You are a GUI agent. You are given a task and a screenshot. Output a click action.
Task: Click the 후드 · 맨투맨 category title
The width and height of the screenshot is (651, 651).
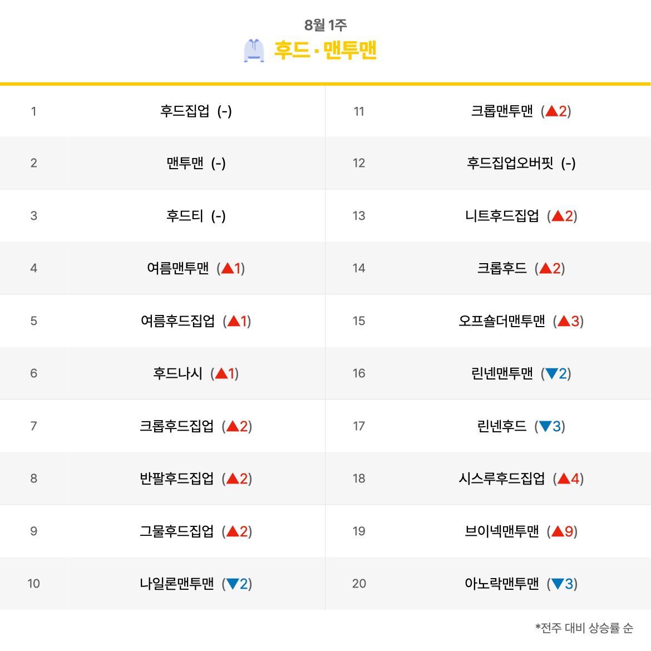325,51
